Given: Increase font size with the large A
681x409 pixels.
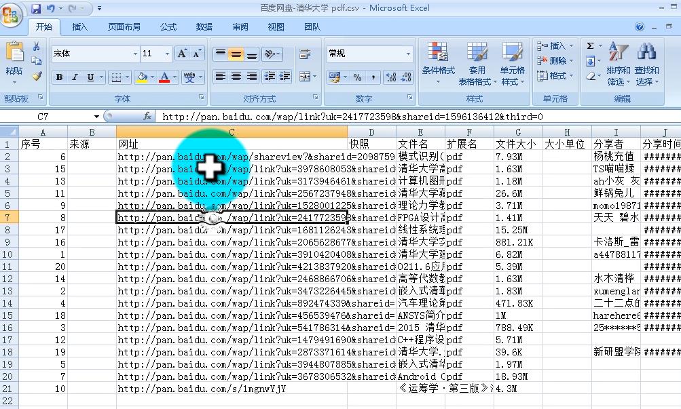Looking at the screenshot, I should click(x=182, y=54).
